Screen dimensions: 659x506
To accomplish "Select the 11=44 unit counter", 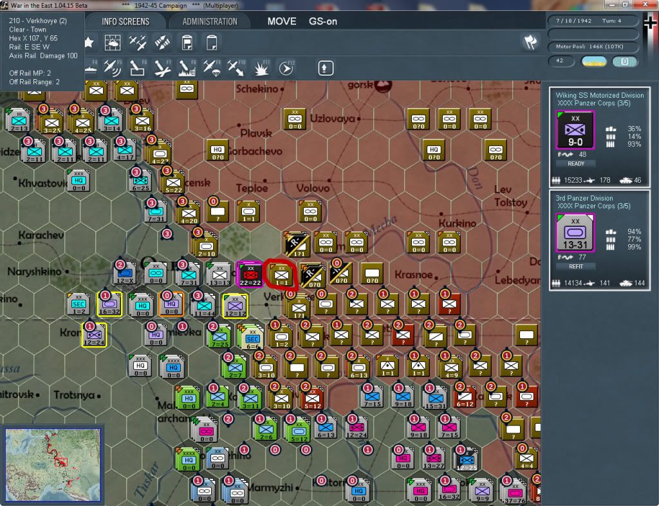I will [x=204, y=305].
